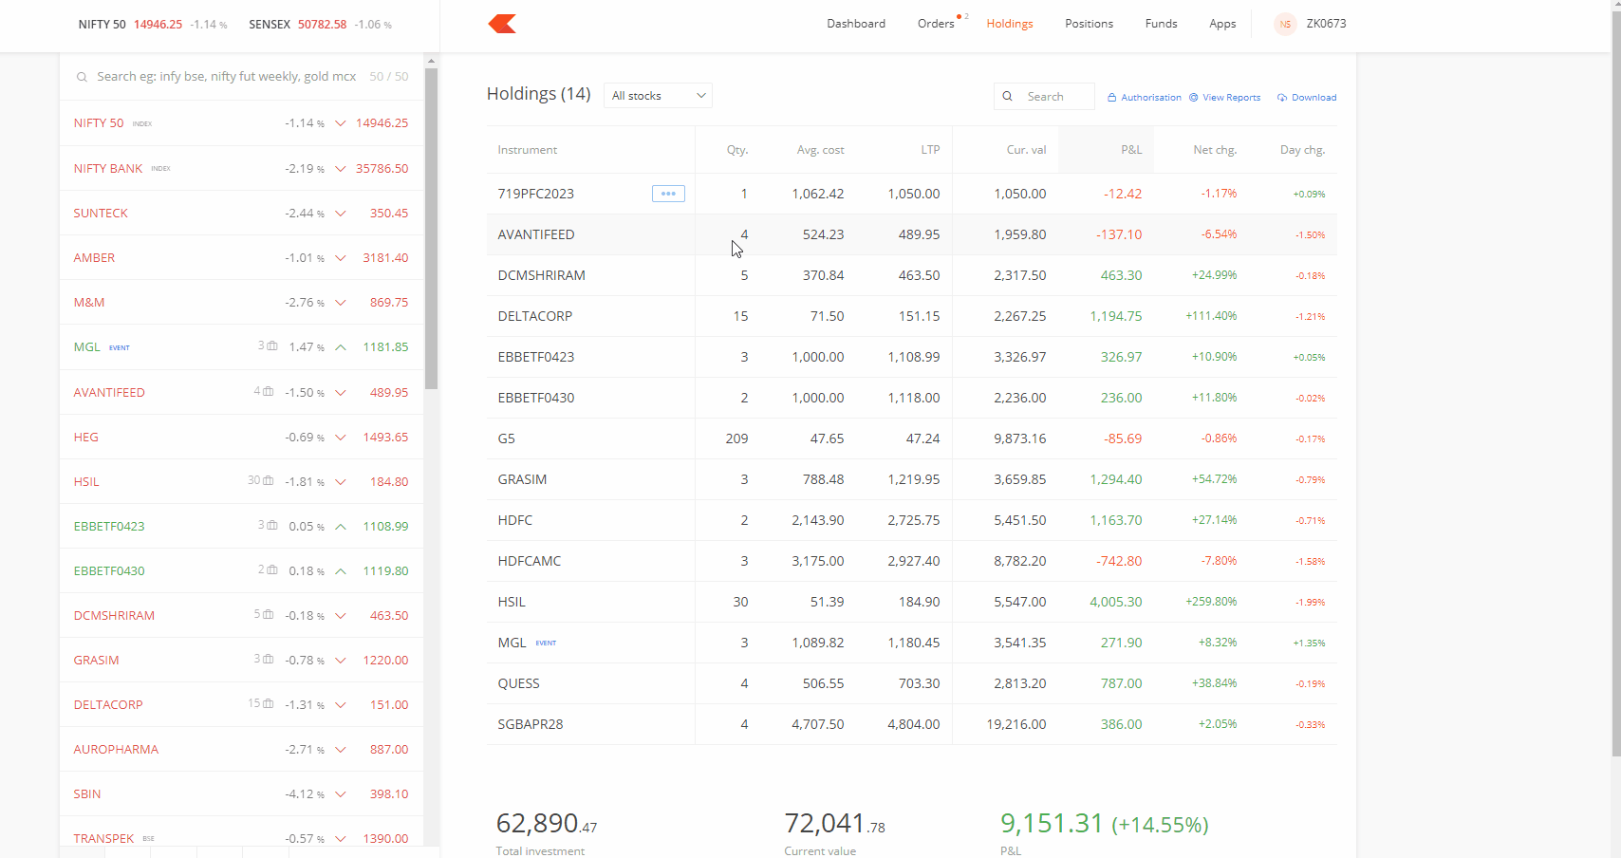Sort by Day chg. column header

click(1302, 150)
